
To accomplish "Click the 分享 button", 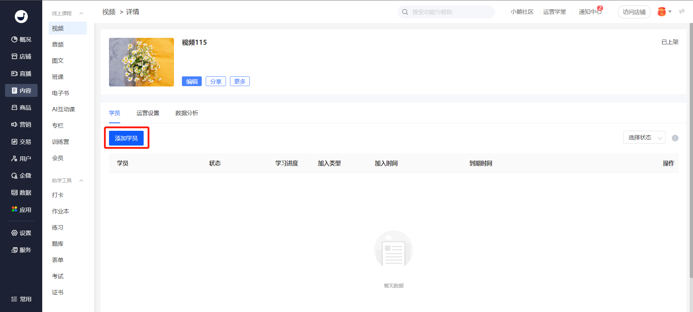I will pyautogui.click(x=216, y=81).
